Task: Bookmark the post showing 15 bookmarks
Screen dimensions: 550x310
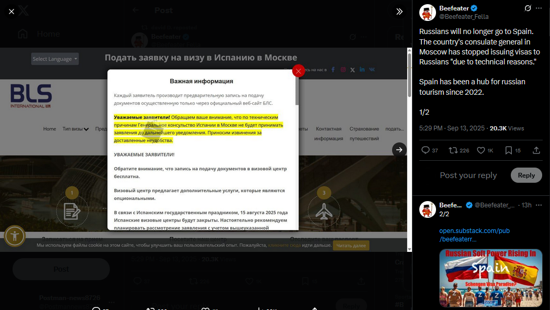Action: (513, 150)
